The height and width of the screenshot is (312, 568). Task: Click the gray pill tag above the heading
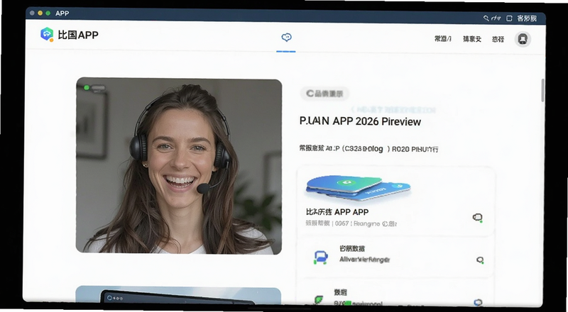pyautogui.click(x=324, y=94)
